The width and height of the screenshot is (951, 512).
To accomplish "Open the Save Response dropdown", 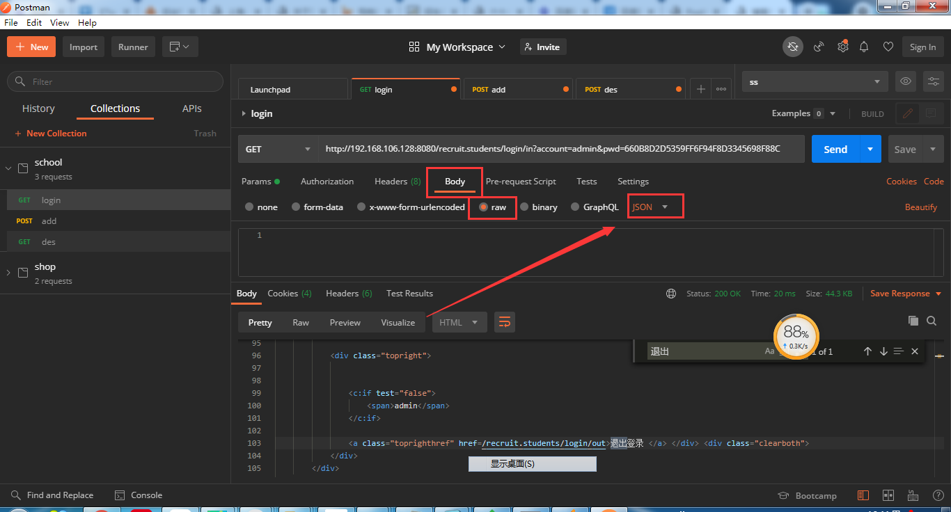I will 906,294.
